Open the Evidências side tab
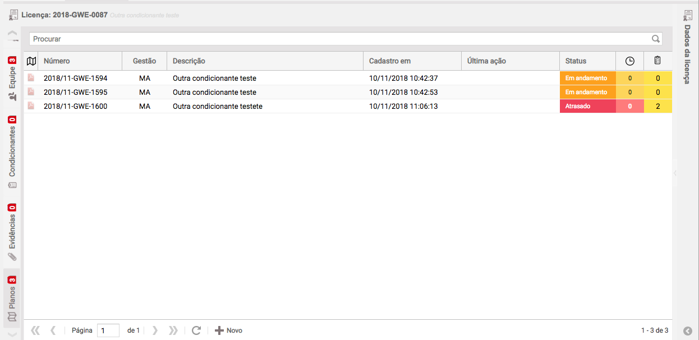The height and width of the screenshot is (340, 699). click(x=12, y=233)
